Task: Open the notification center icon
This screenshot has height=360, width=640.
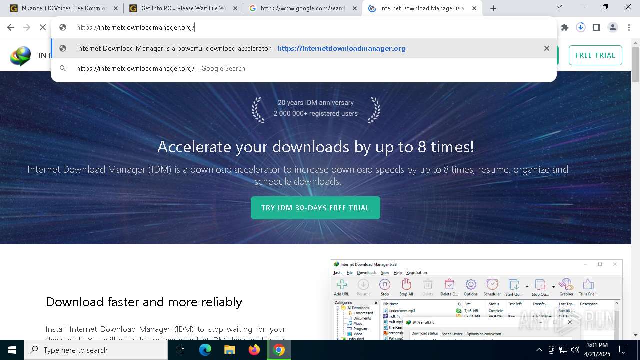Action: coord(623,350)
